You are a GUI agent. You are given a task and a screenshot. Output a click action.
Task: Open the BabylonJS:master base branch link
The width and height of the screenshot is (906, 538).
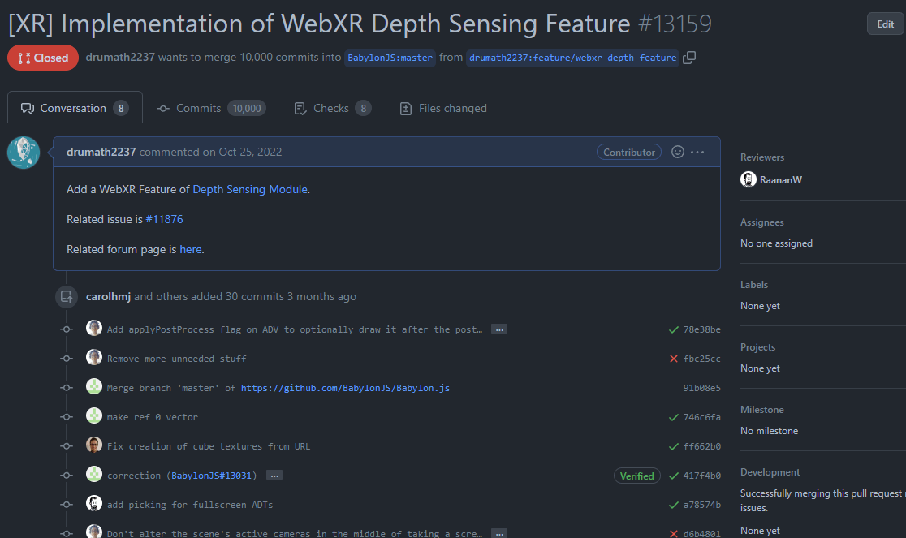click(390, 58)
